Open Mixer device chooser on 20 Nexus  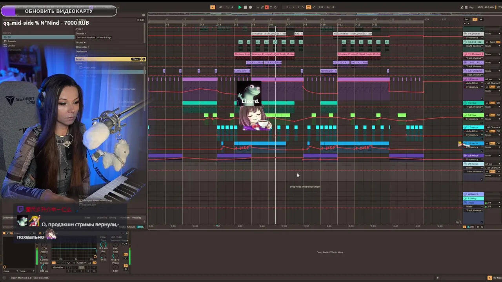473,168
